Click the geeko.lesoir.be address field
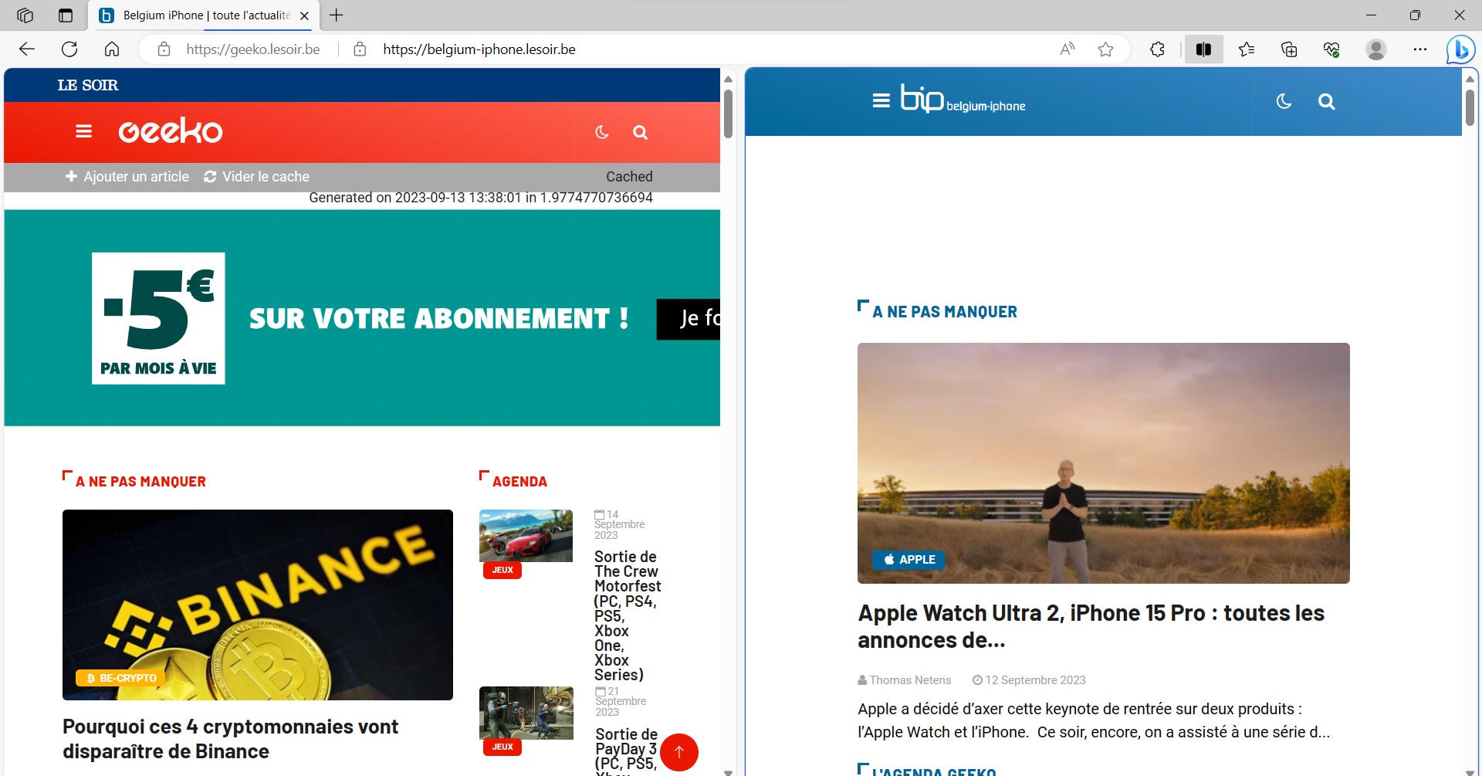Image resolution: width=1482 pixels, height=776 pixels. pos(253,49)
